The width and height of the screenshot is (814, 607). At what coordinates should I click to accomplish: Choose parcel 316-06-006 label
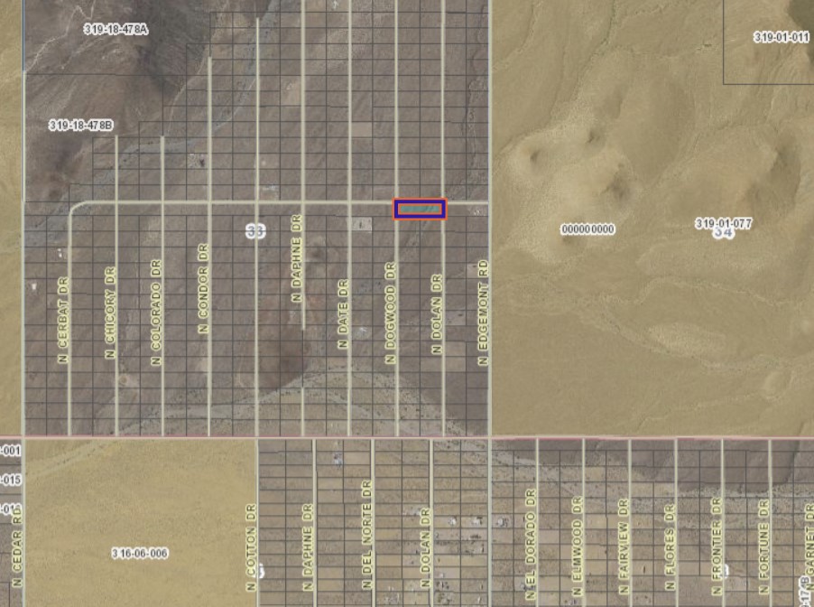140,552
